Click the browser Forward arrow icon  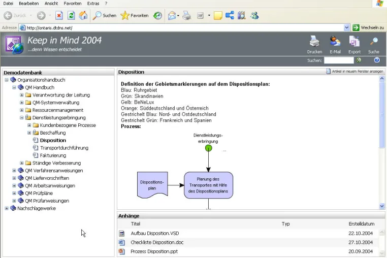coord(41,16)
